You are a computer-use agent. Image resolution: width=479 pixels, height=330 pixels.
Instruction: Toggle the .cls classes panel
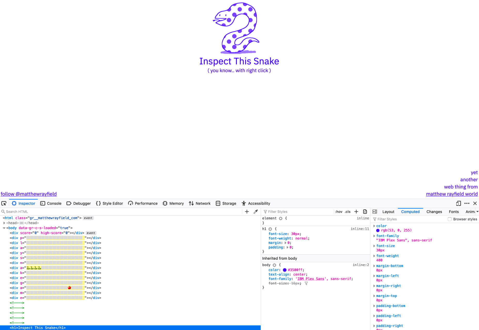(348, 212)
